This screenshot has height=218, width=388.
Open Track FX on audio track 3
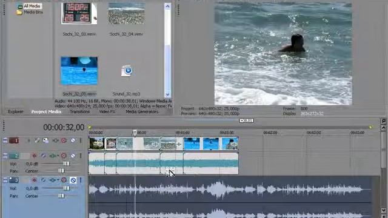pyautogui.click(x=52, y=180)
